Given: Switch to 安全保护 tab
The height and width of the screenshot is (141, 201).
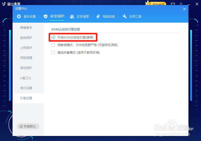Looking at the screenshot, I should tap(54, 16).
